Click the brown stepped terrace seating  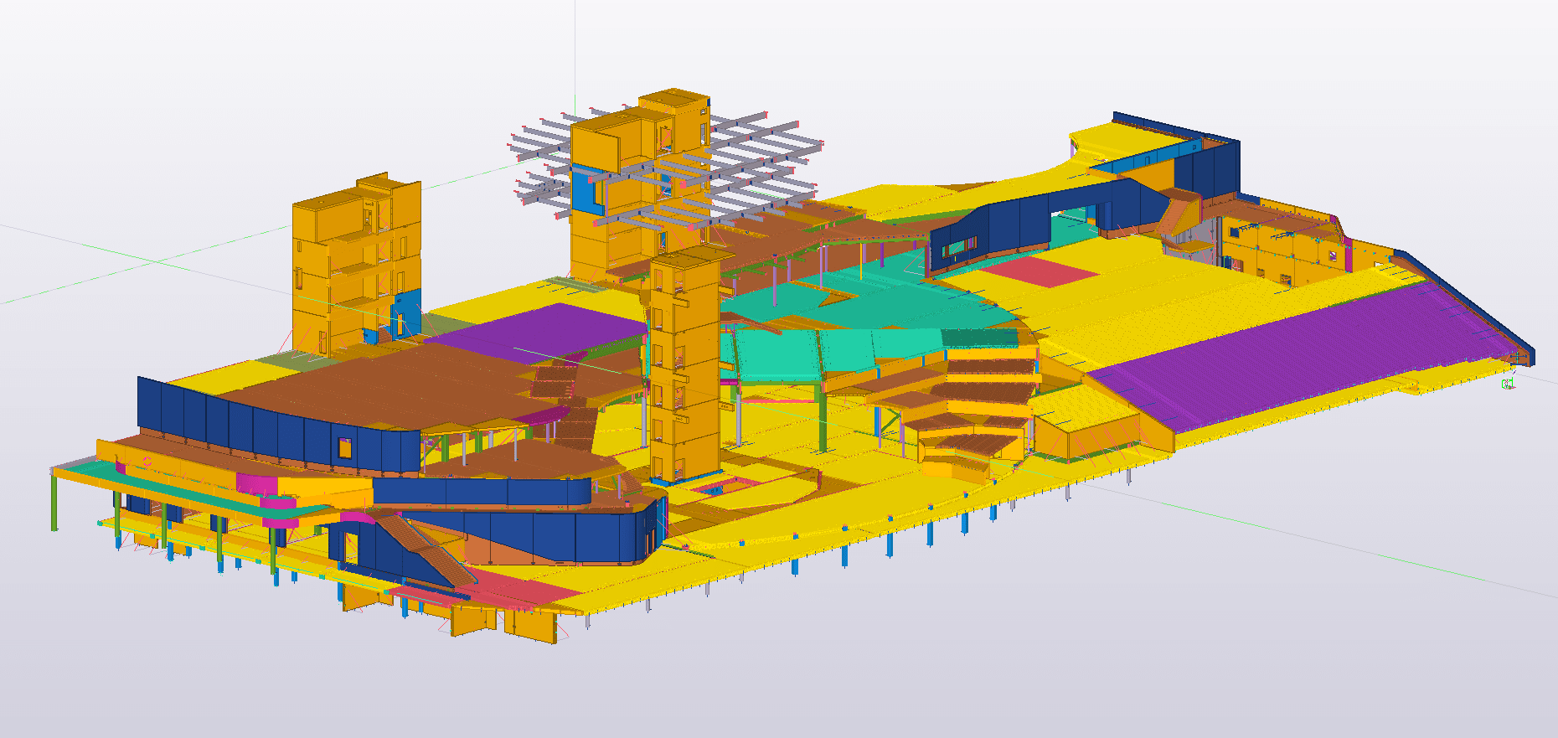pos(980,394)
